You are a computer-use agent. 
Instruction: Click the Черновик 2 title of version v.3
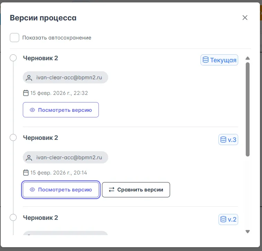pyautogui.click(x=40, y=138)
